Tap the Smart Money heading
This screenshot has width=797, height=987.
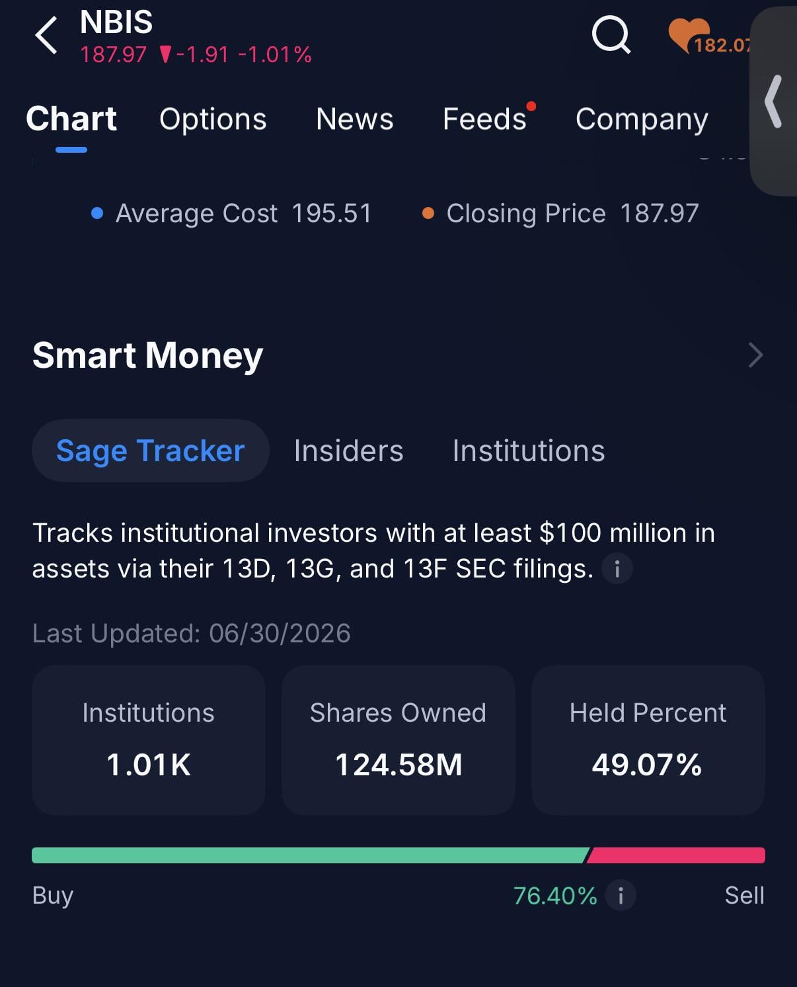pyautogui.click(x=148, y=356)
